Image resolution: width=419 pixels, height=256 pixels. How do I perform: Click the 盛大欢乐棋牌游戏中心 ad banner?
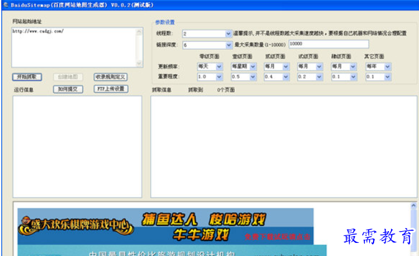(x=166, y=226)
